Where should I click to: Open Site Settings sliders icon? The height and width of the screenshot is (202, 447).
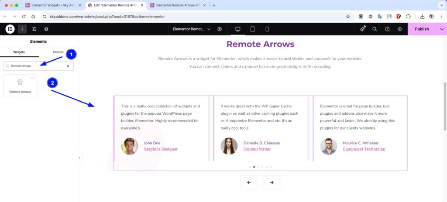(34, 29)
